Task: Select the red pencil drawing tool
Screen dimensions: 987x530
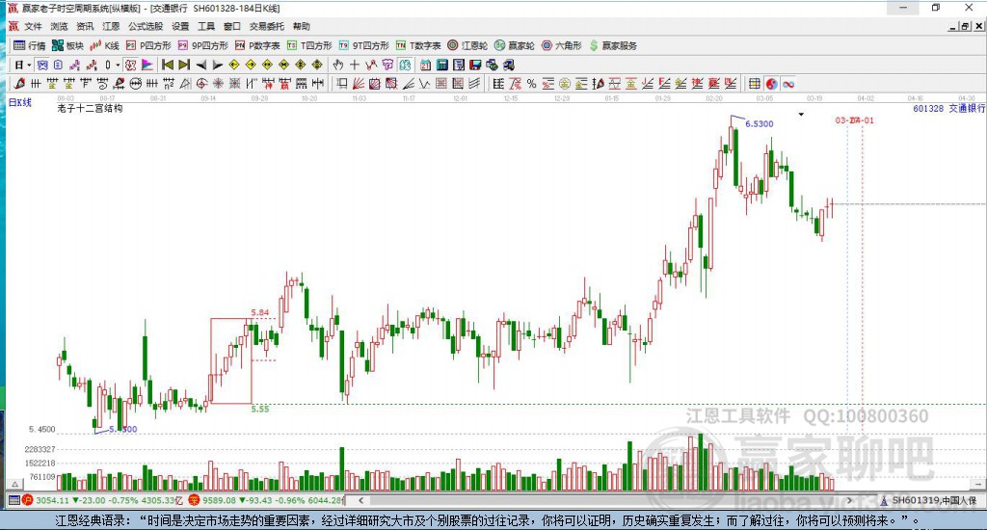Action: tap(19, 84)
